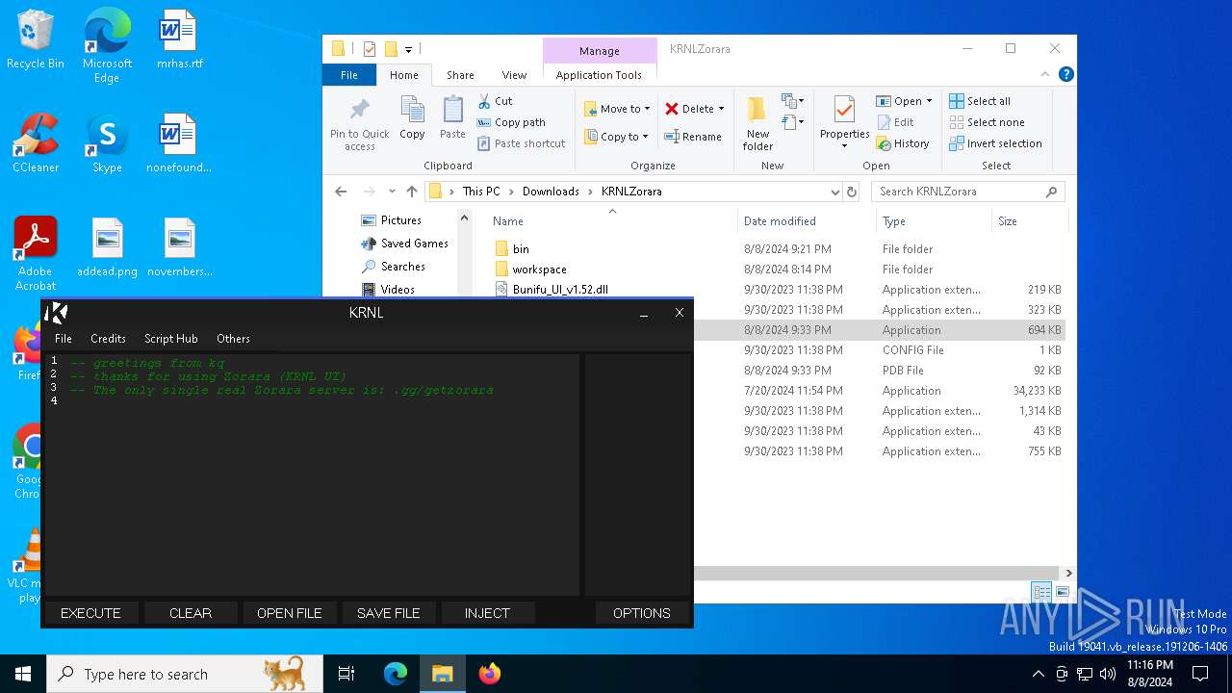Open the Properties icon in ribbon
Screen dimensions: 1232x693
pyautogui.click(x=844, y=124)
